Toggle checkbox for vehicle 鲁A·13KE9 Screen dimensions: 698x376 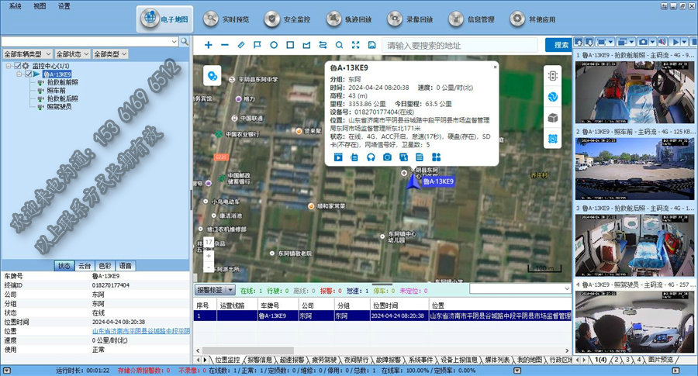[26, 74]
